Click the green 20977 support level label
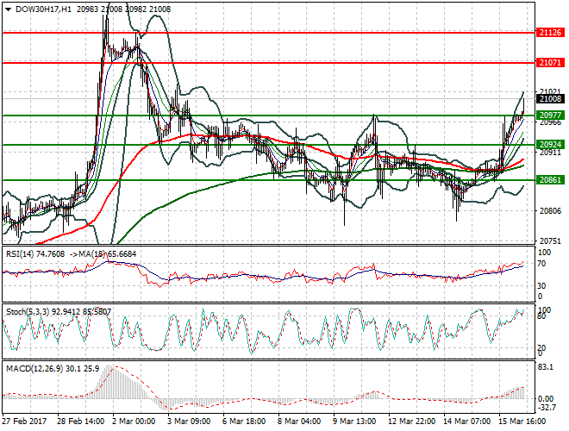This screenshot has width=569, height=431. pos(550,116)
